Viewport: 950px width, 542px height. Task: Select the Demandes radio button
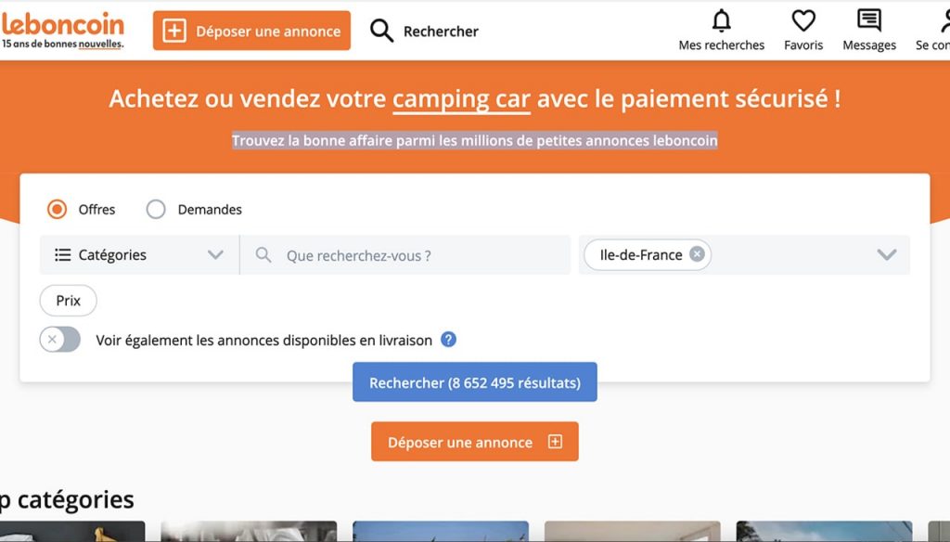(156, 209)
